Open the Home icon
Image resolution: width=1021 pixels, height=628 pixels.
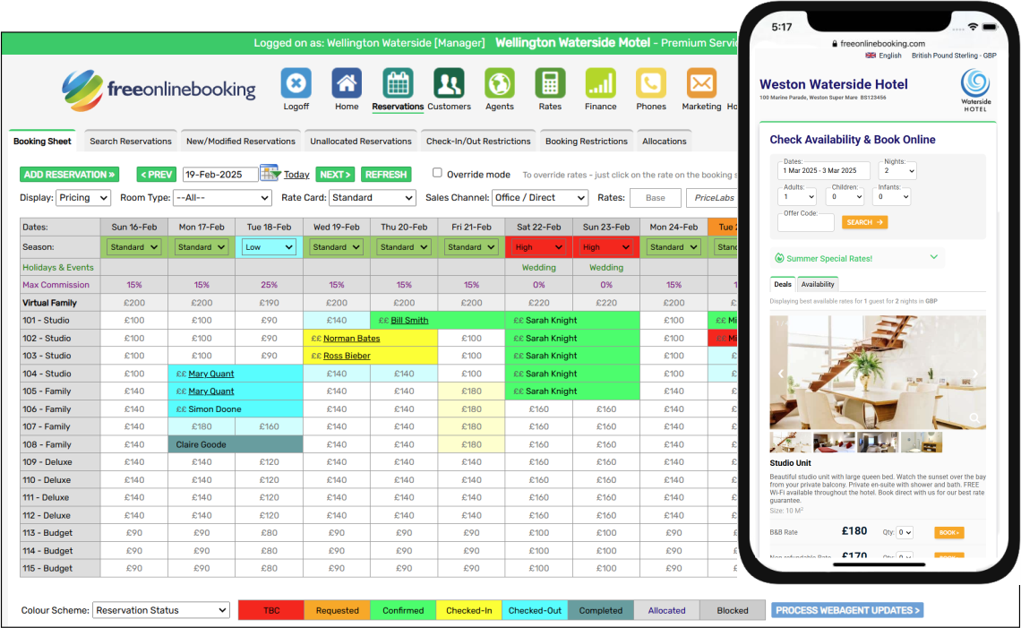[x=347, y=83]
